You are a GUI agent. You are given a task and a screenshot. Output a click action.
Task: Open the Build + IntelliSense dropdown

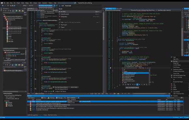point(73,98)
